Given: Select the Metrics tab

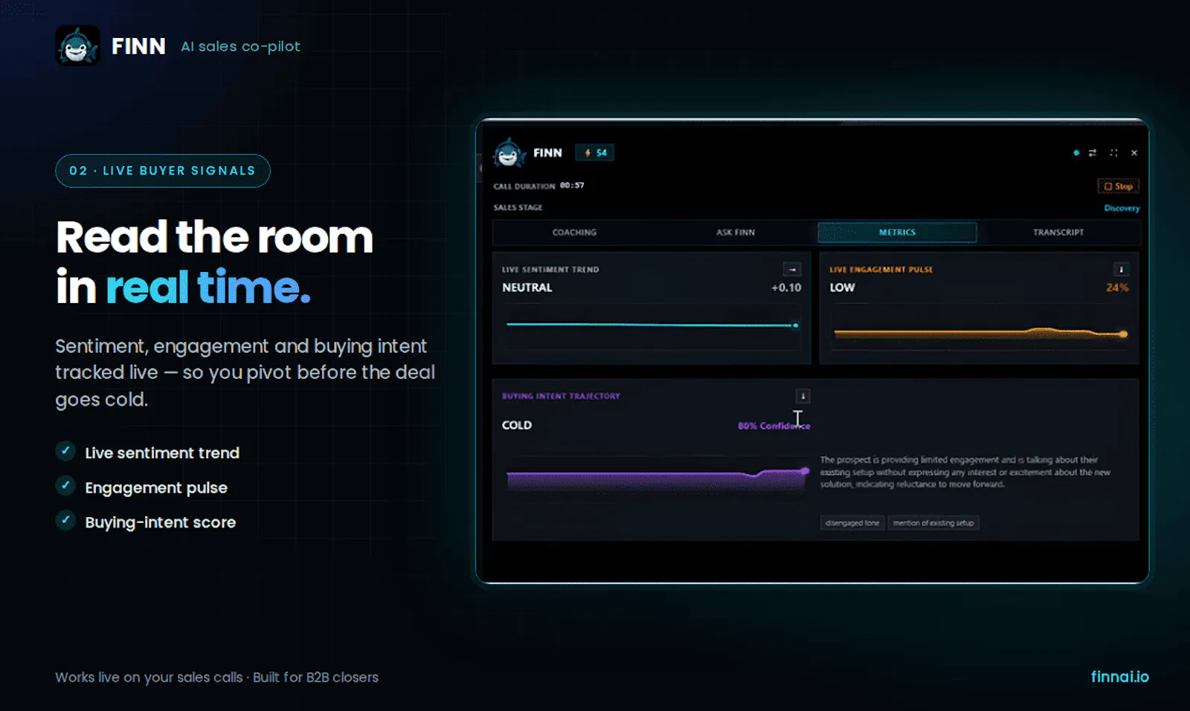Looking at the screenshot, I should (897, 233).
